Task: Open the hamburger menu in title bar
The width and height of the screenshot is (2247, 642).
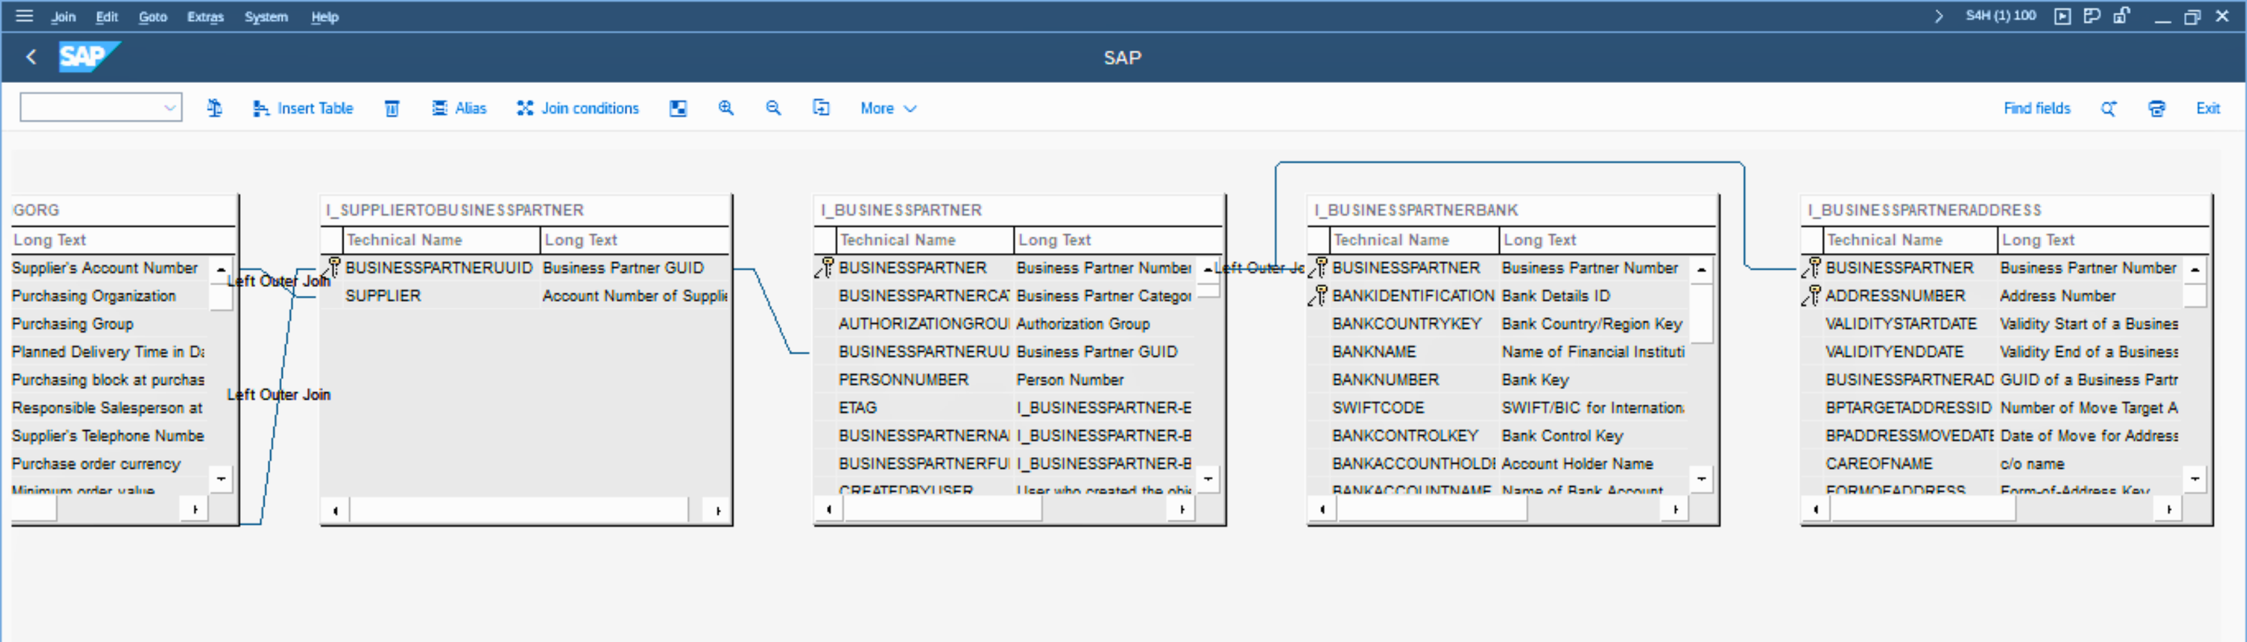Action: [x=24, y=15]
